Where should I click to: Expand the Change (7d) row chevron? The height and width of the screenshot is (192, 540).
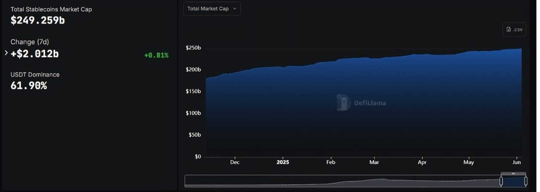[x=6, y=53]
